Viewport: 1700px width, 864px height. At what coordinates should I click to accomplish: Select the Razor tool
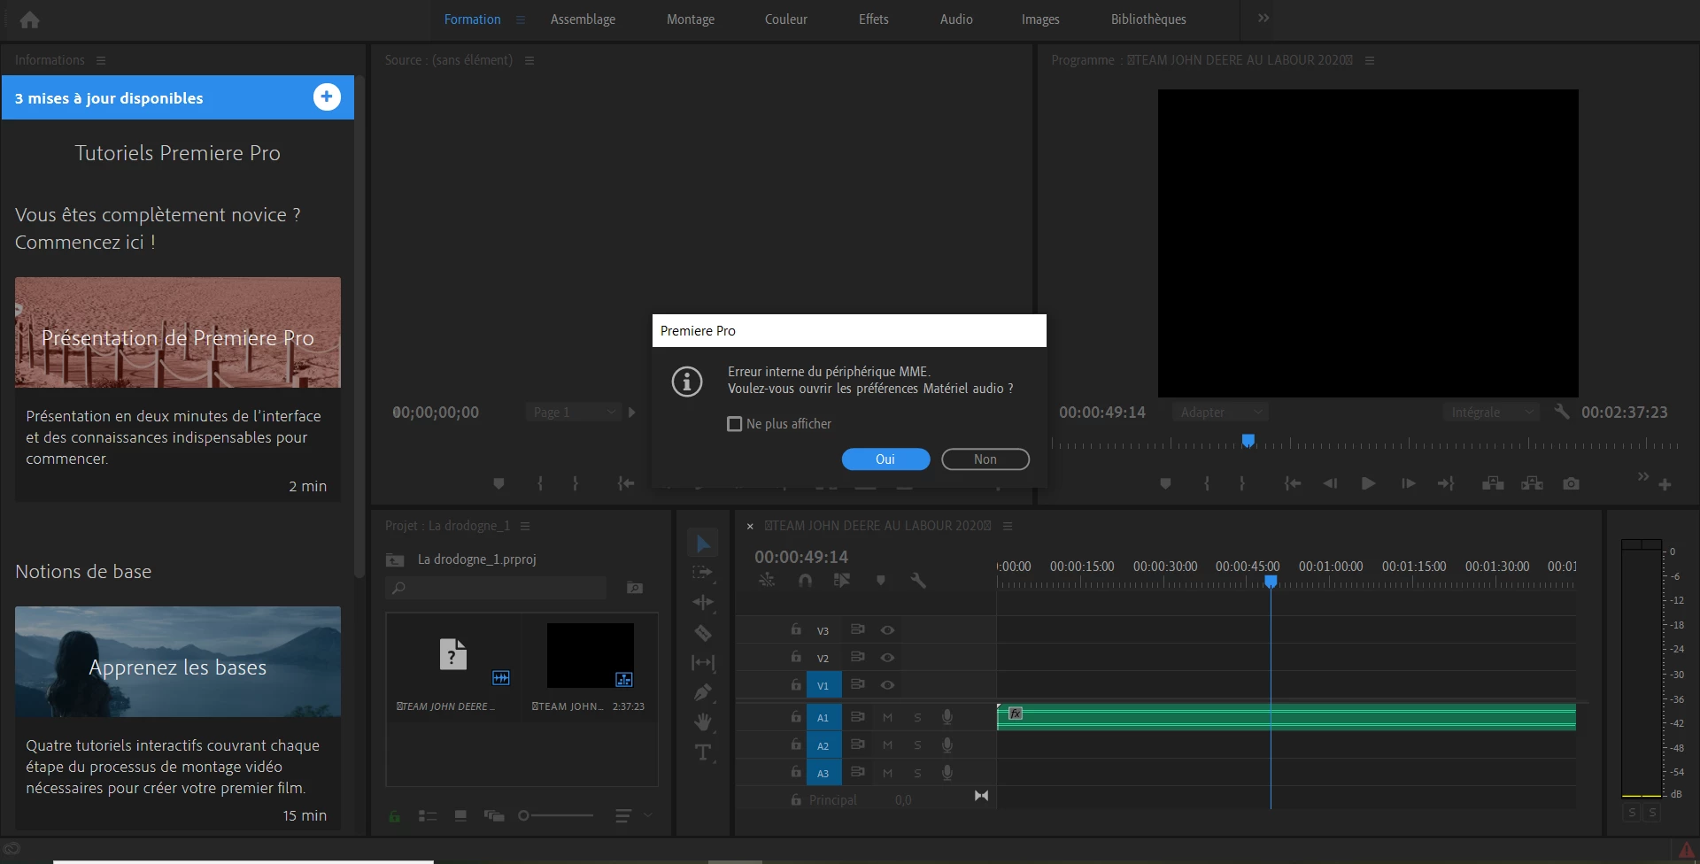coord(703,633)
